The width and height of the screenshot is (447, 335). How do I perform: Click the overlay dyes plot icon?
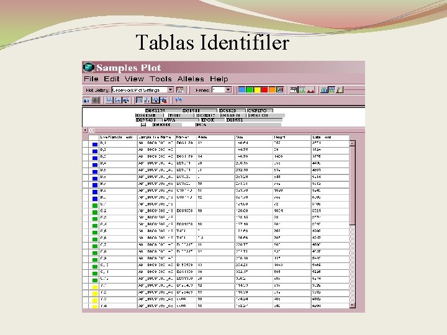coord(332,90)
